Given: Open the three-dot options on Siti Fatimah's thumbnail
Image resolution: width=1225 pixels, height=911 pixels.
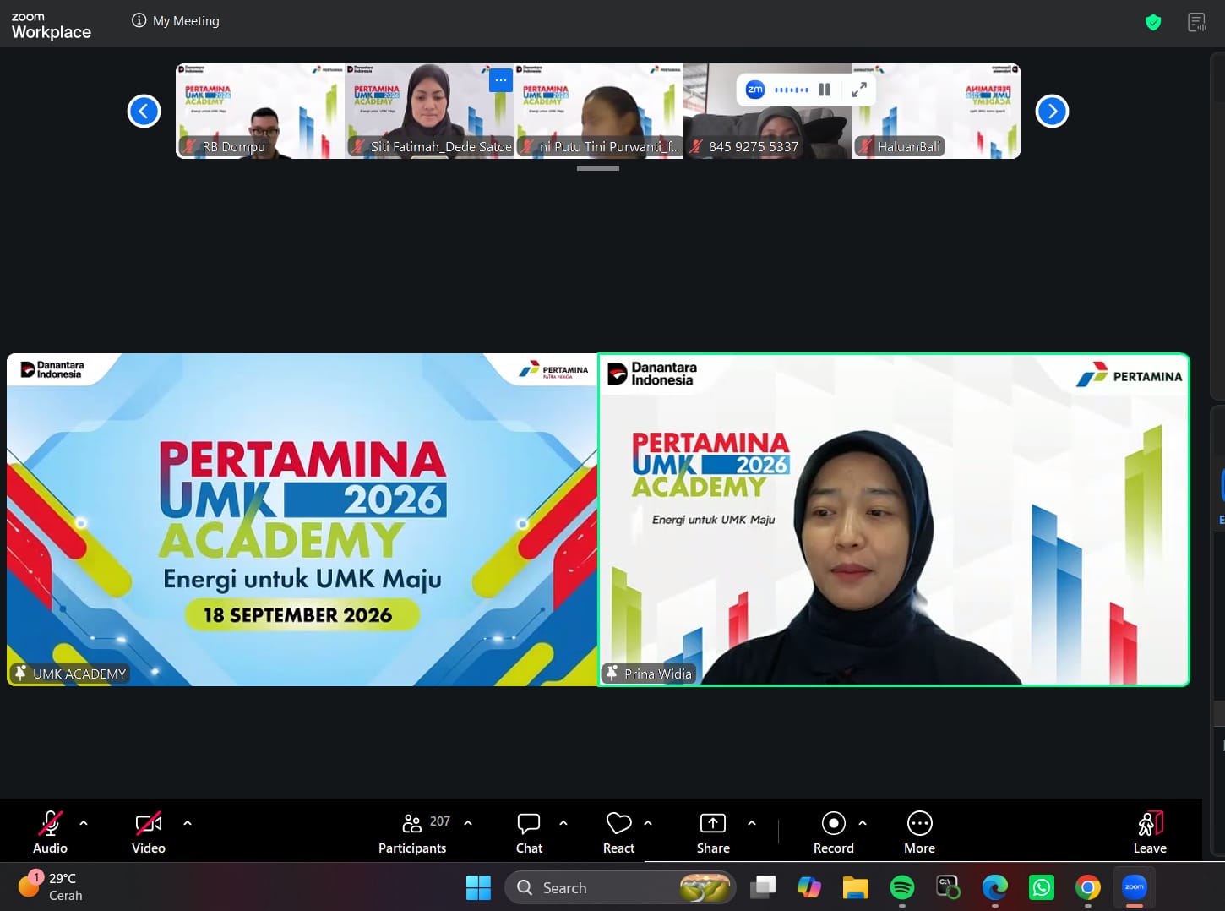Looking at the screenshot, I should tap(501, 79).
